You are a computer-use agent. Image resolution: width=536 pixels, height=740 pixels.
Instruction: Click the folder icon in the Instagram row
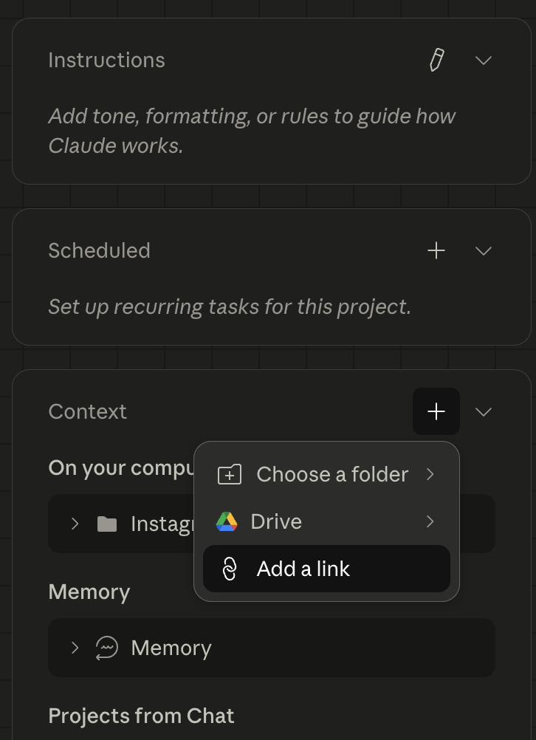click(107, 524)
